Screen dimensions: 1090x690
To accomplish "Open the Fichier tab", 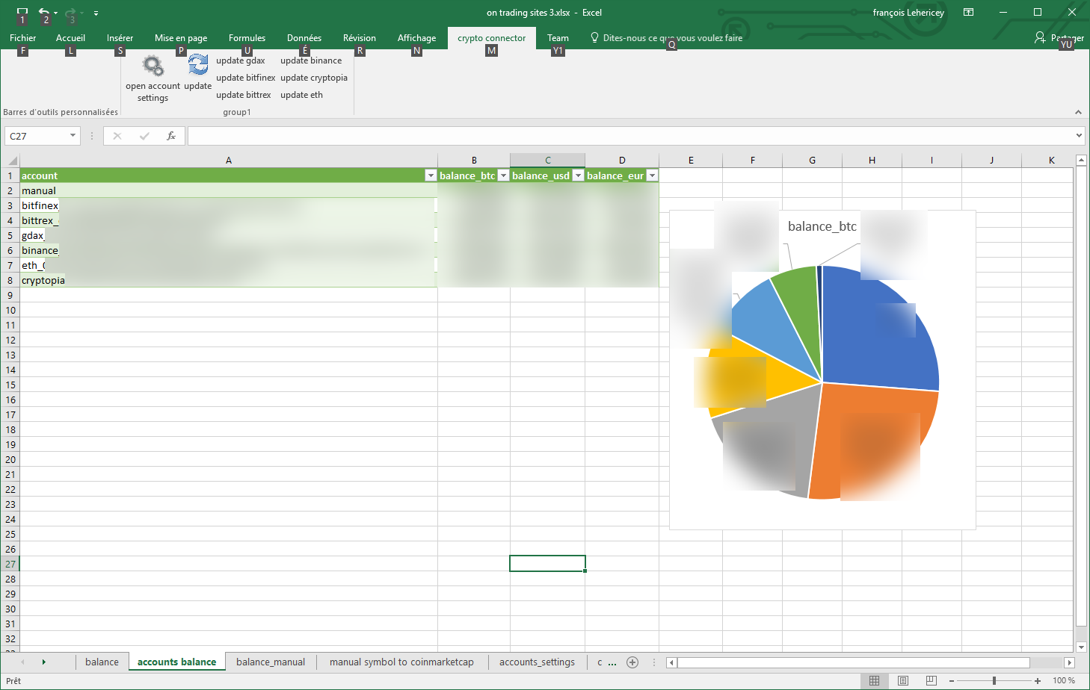I will point(22,38).
